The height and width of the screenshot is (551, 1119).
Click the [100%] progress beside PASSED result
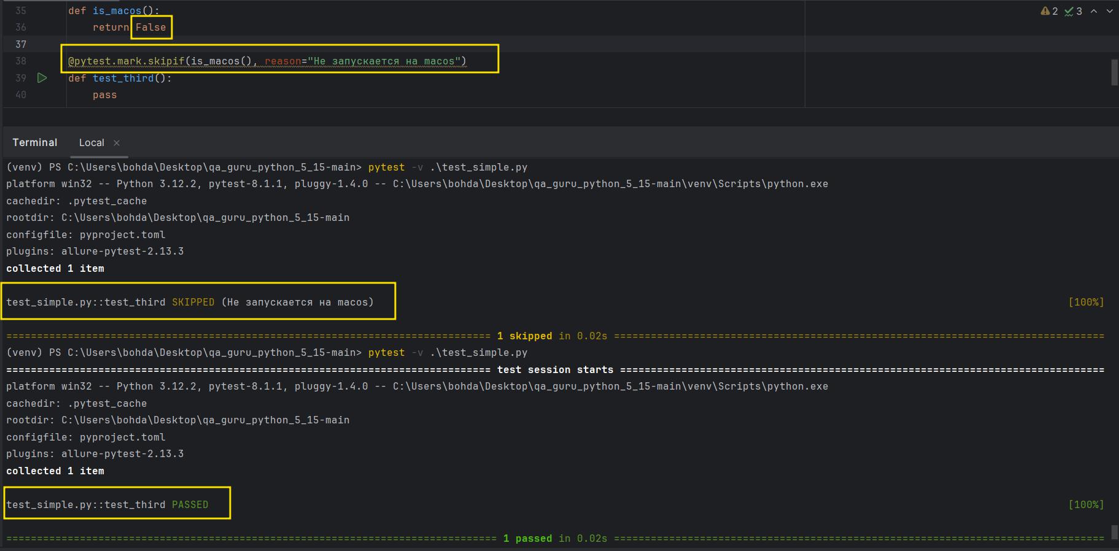click(1086, 504)
